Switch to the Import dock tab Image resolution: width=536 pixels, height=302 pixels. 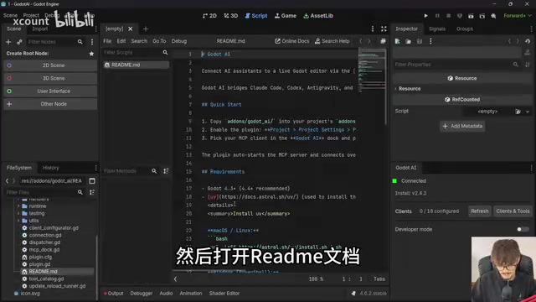40,29
